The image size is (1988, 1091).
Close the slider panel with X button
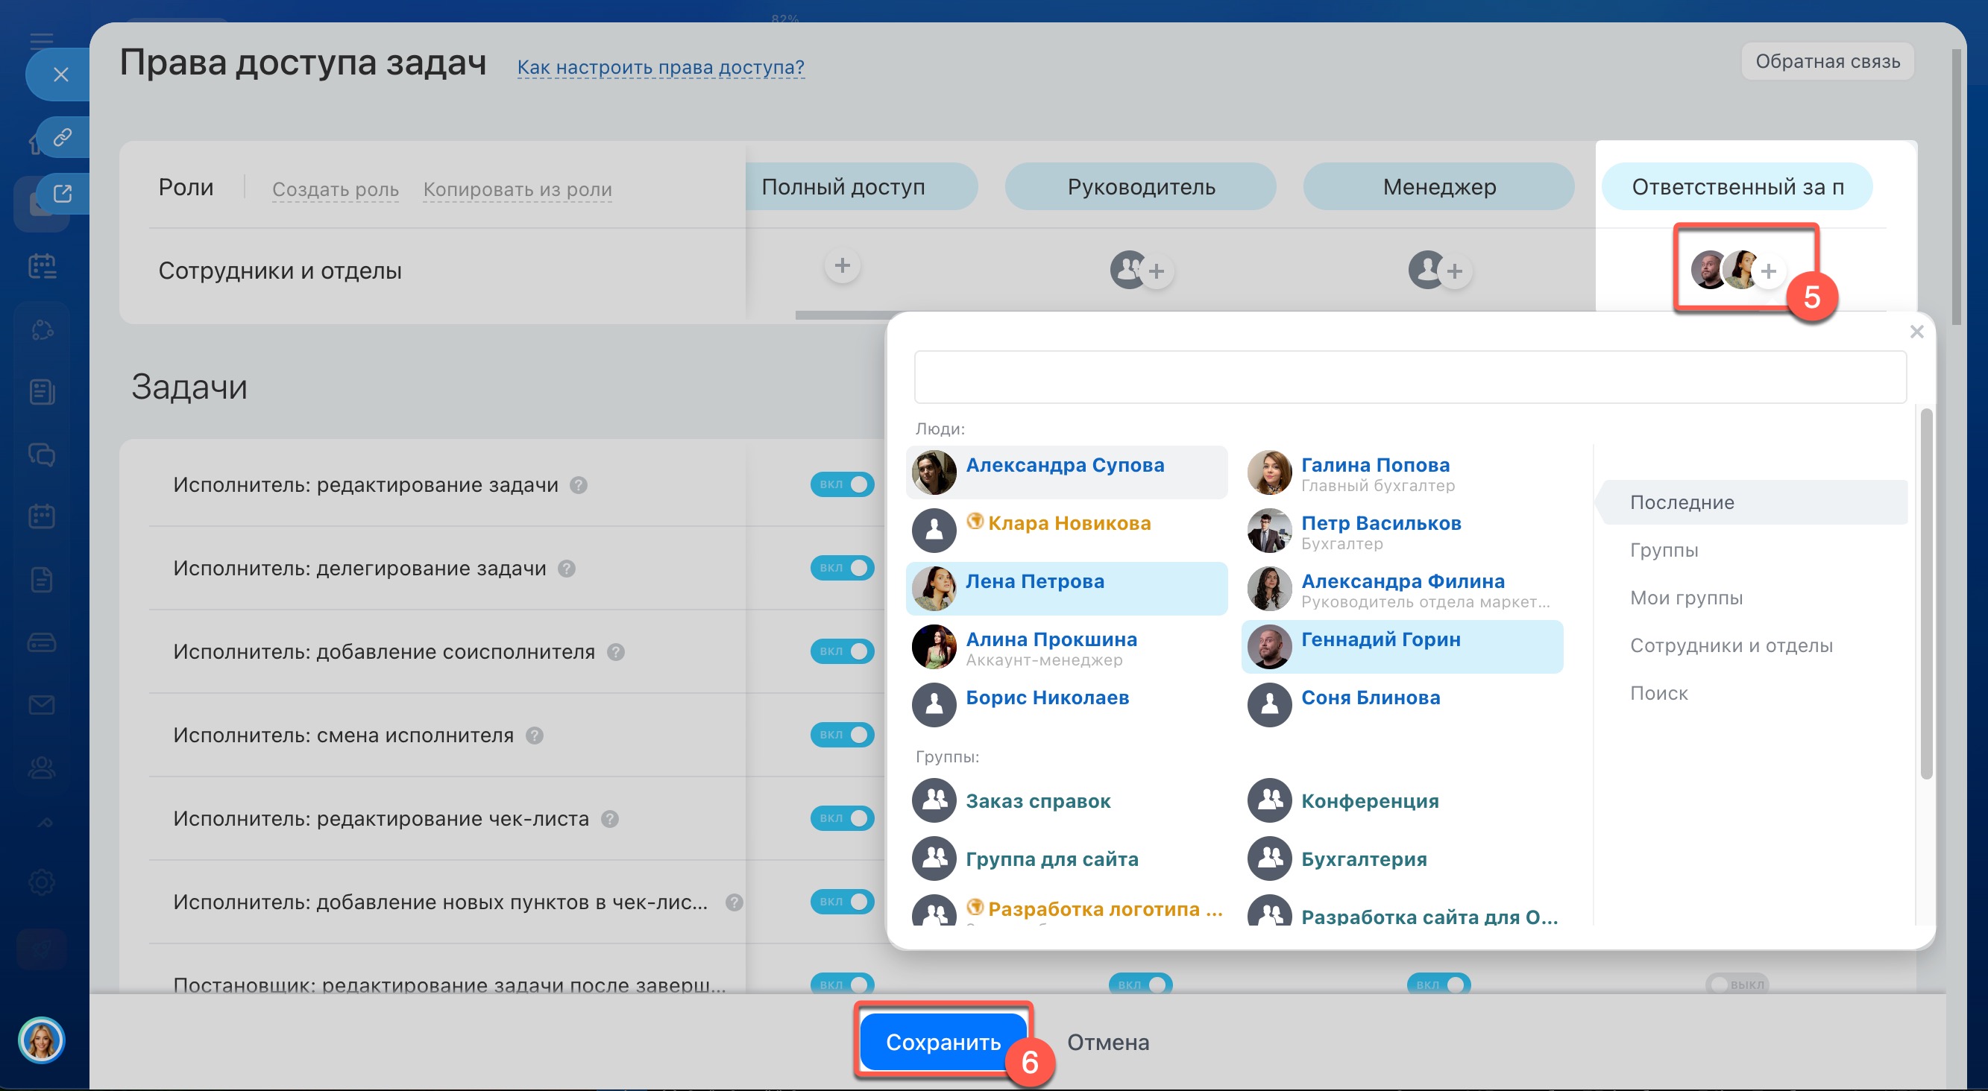61,75
